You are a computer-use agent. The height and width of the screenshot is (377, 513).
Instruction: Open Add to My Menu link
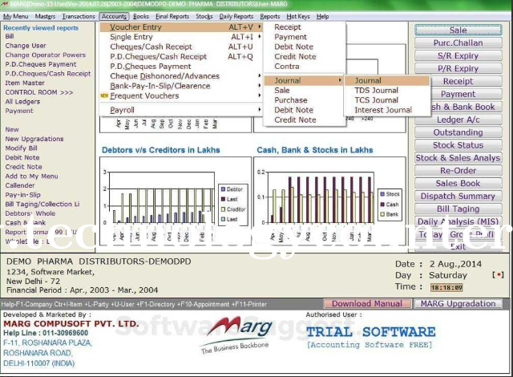(31, 176)
